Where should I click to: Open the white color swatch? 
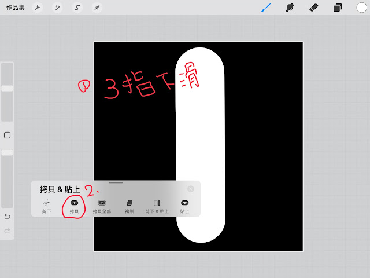pos(361,8)
